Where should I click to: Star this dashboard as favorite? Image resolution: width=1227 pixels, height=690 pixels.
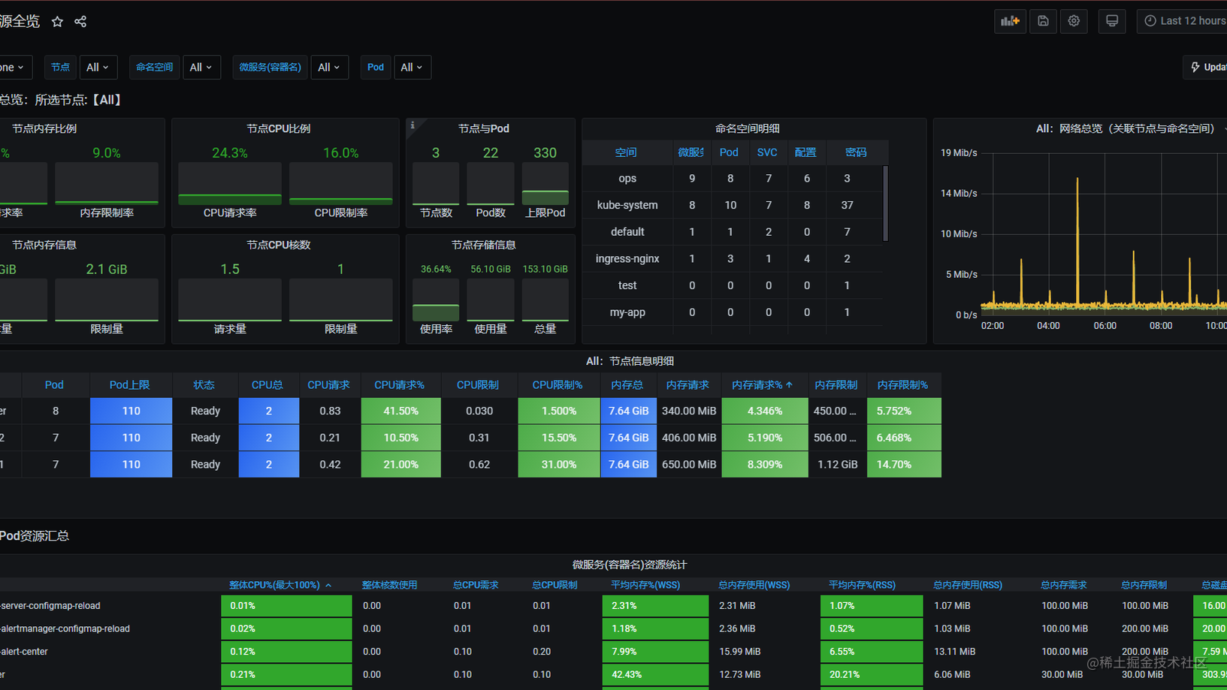[57, 22]
